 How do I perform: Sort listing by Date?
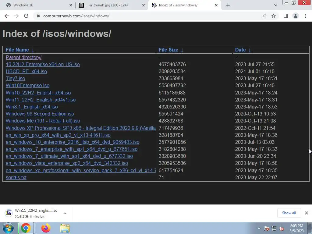240,50
